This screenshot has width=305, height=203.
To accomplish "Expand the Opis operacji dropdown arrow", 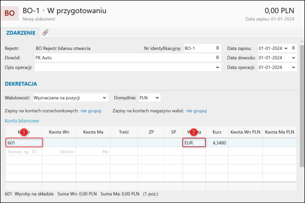I will [x=217, y=67].
